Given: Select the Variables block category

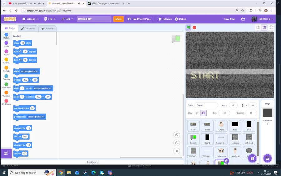Looking at the screenshot, I should pos(6,94).
